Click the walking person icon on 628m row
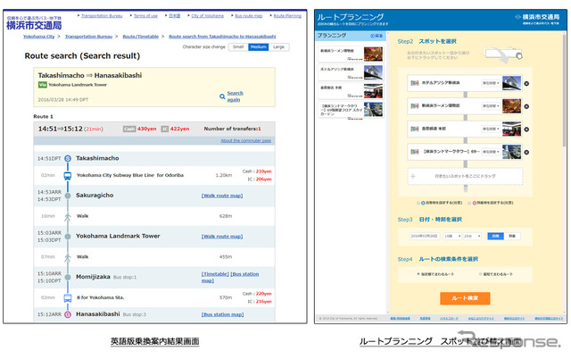This screenshot has height=359, width=571. click(x=68, y=216)
